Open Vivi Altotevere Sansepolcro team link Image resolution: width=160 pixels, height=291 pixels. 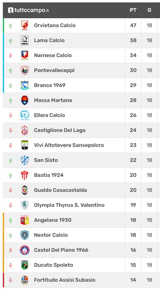point(69,145)
